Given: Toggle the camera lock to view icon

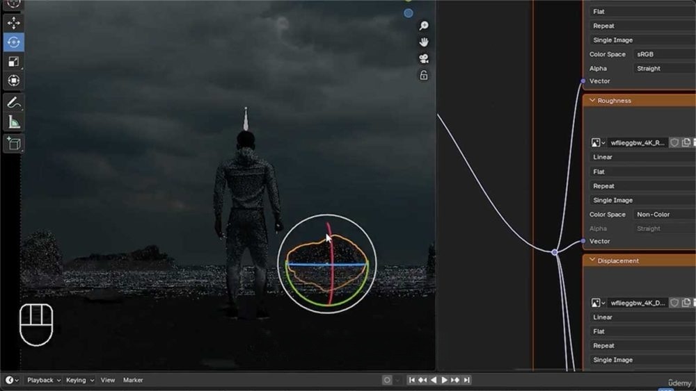Looking at the screenshot, I should click(423, 75).
